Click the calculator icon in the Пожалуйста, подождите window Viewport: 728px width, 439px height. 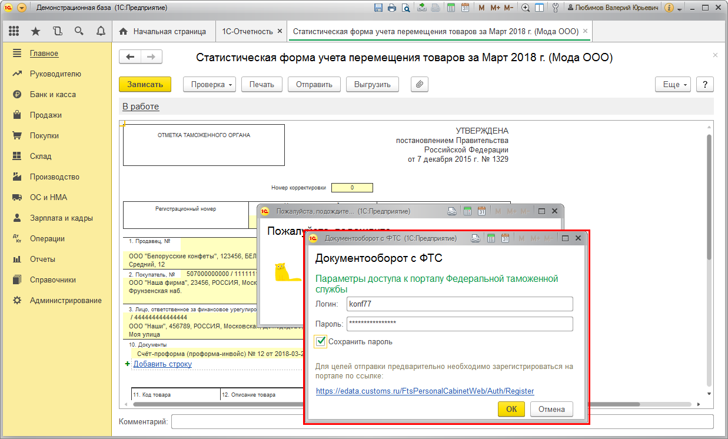tap(468, 211)
